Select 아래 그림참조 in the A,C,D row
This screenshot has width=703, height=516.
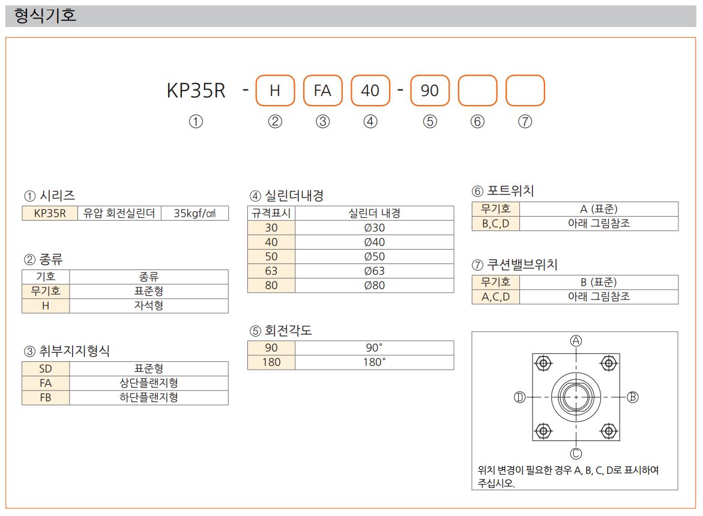pos(599,296)
